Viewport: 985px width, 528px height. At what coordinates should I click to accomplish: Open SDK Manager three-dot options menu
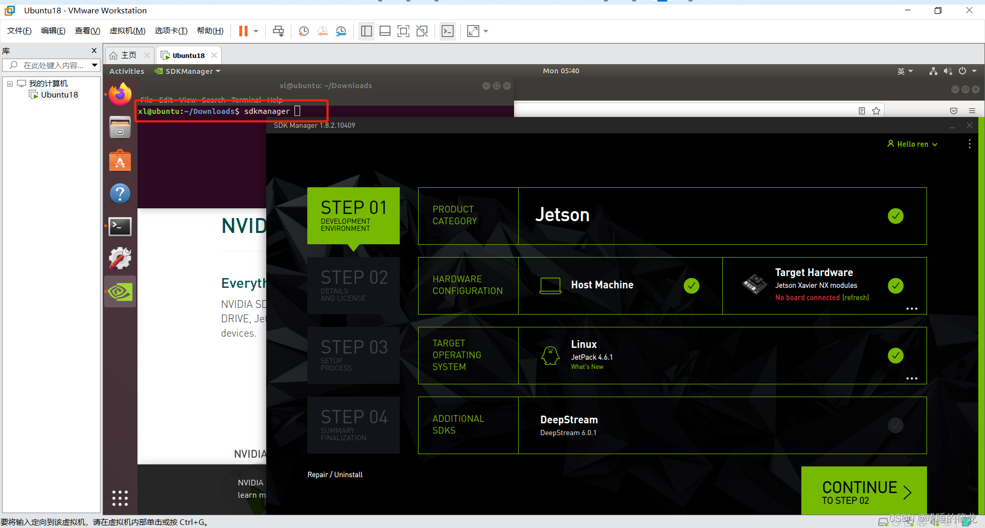click(970, 144)
